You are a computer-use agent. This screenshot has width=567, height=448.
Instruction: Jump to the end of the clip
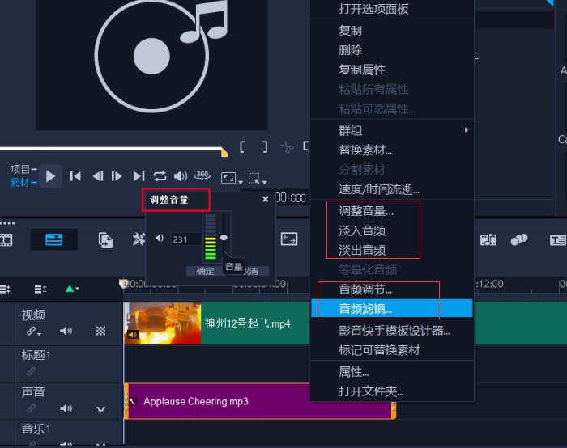[x=139, y=176]
